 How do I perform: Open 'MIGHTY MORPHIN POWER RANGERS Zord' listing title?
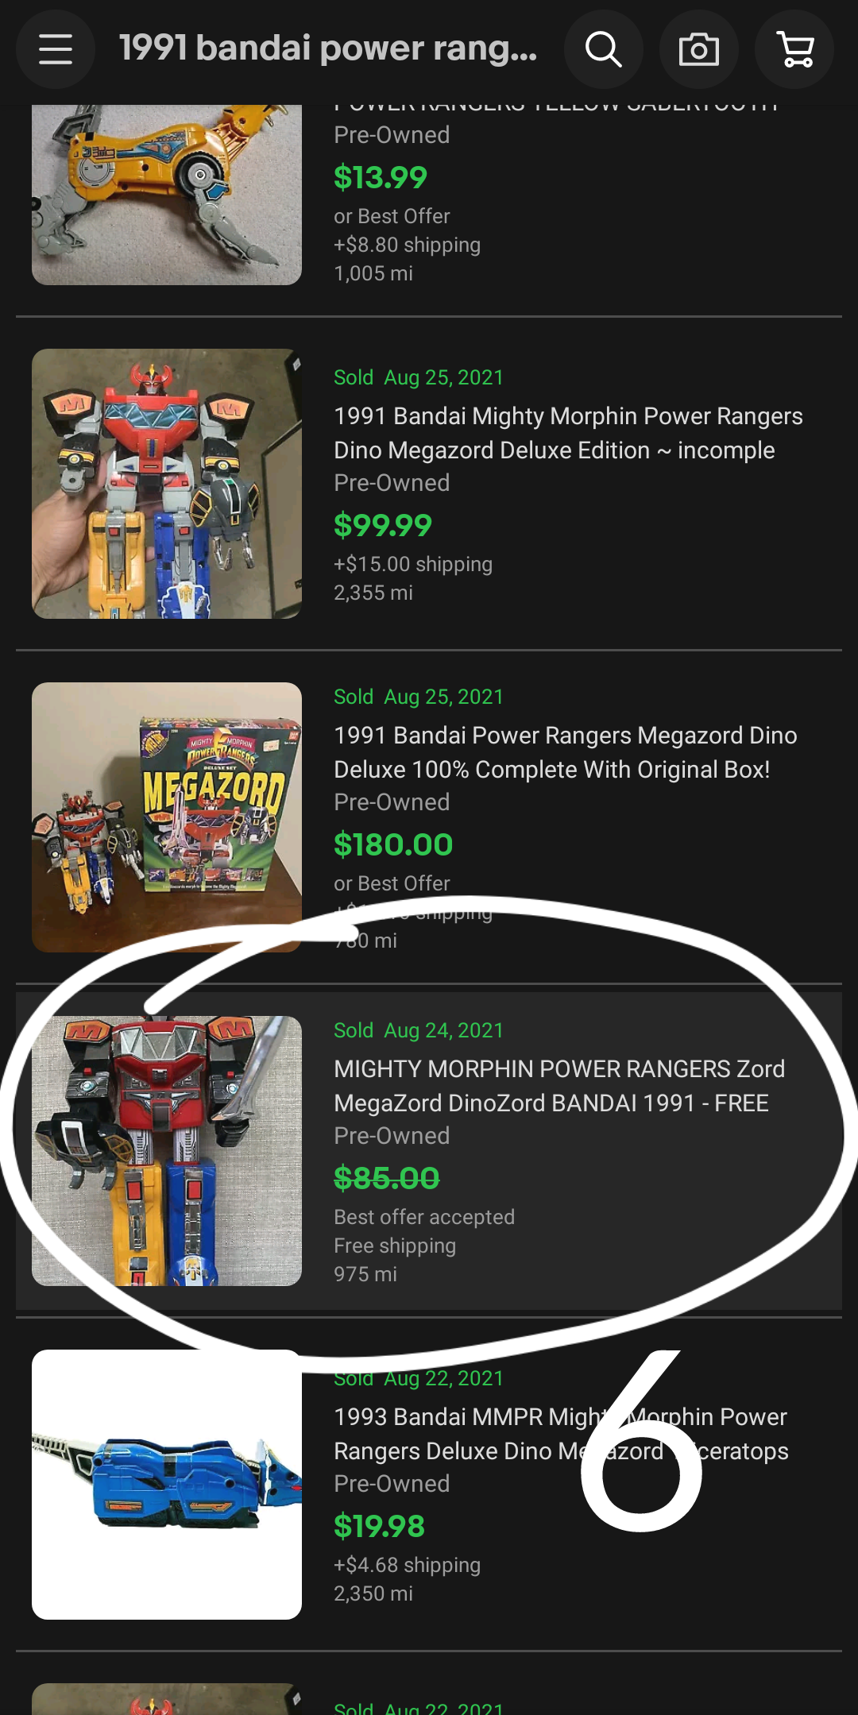(559, 1086)
